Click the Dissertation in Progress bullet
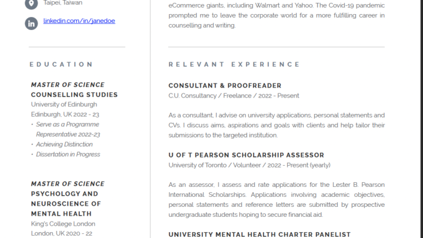The image size is (423, 238). (68, 155)
